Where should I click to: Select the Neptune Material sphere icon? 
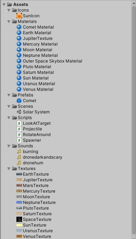(x=19, y=55)
